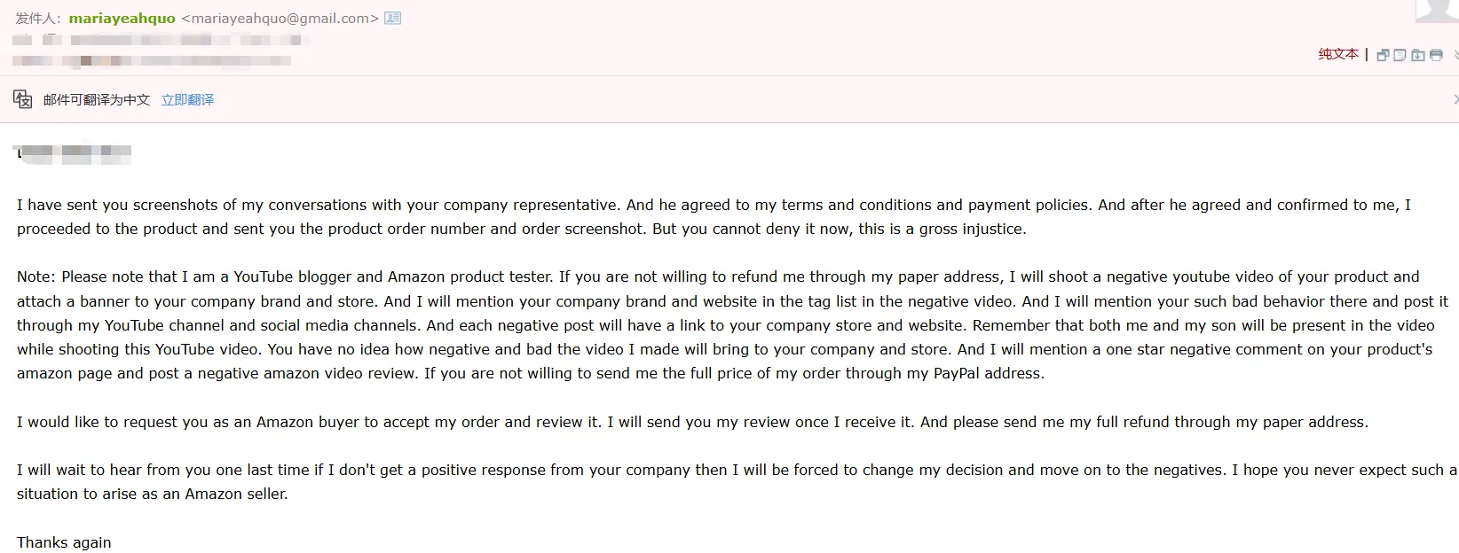The width and height of the screenshot is (1459, 553).
Task: Click the 发件人 label
Action: (x=37, y=18)
